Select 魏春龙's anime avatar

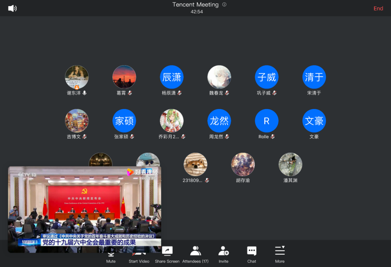click(219, 77)
